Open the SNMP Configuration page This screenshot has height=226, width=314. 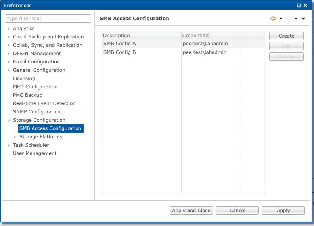(36, 111)
